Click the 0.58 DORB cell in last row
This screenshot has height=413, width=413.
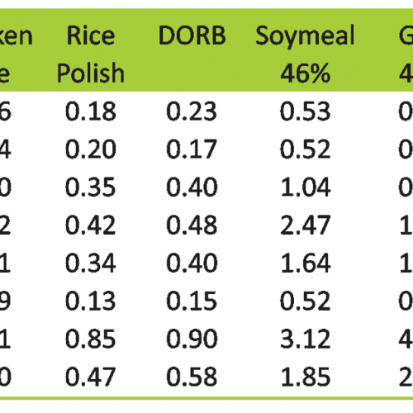coord(192,377)
